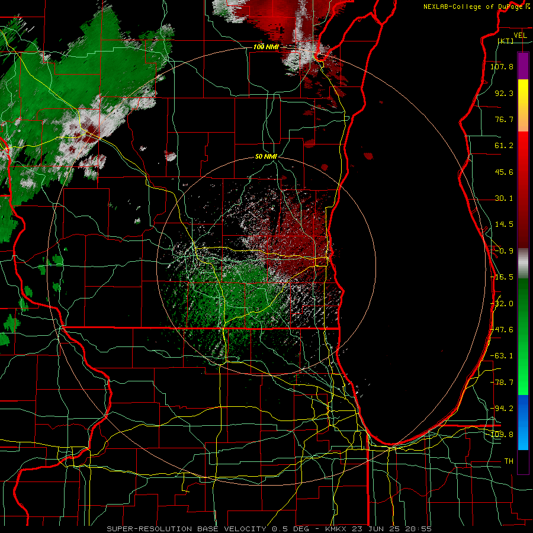The image size is (533, 533).
Task: Select the -32.0 velocity scale value
Action: click(502, 304)
